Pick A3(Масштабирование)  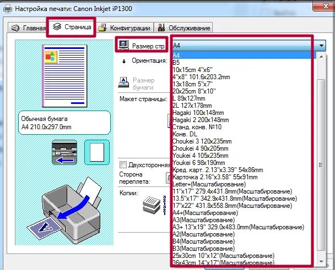pos(244,220)
